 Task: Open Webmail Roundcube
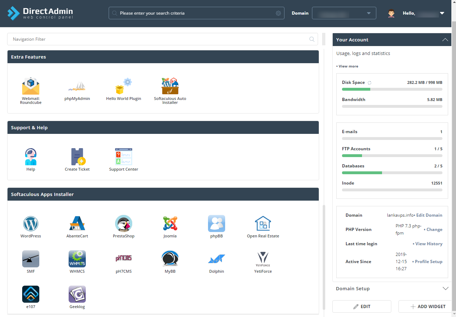pyautogui.click(x=31, y=91)
